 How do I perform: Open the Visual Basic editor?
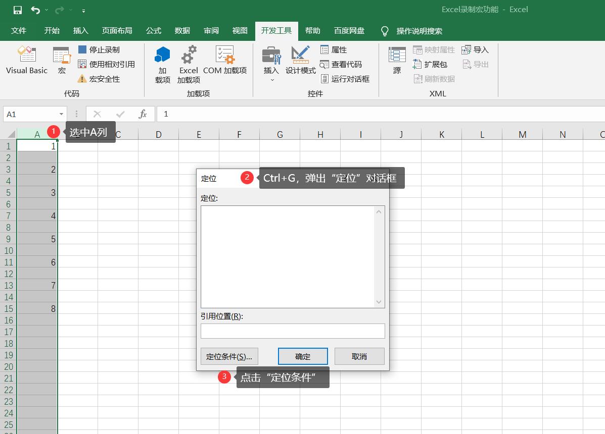tap(27, 60)
